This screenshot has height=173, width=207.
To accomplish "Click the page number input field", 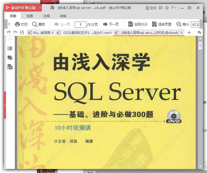I will coord(80,25).
